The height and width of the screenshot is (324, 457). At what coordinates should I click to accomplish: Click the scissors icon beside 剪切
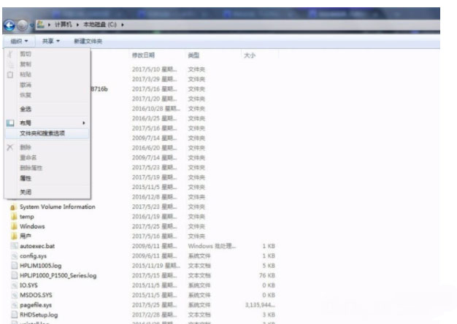pos(10,54)
